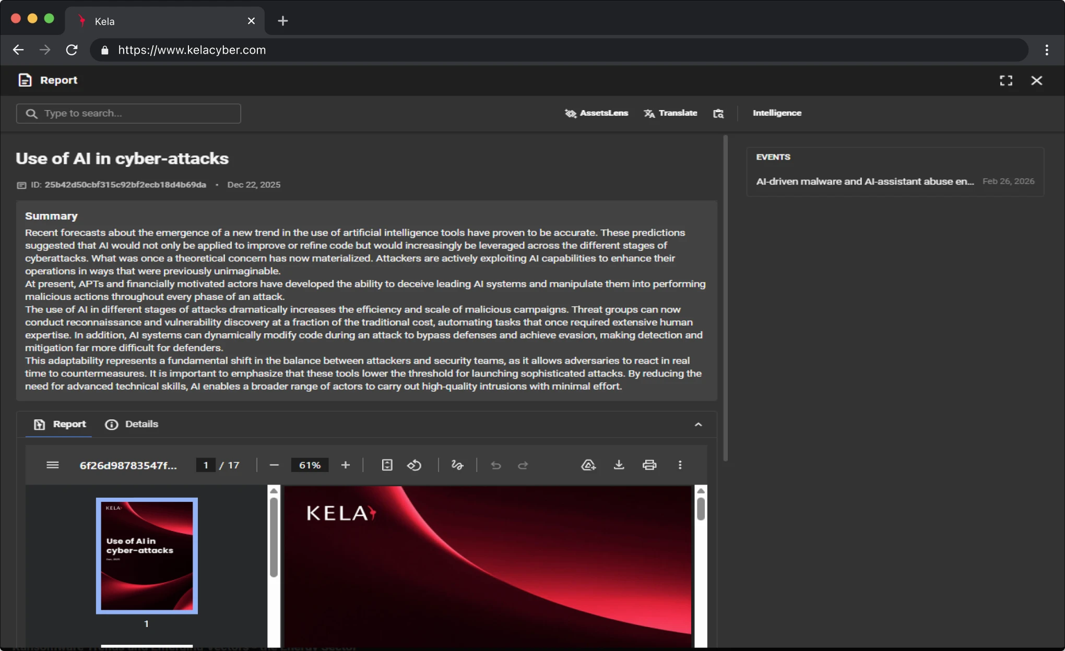Switch to the Report tab
The height and width of the screenshot is (651, 1065).
coord(60,424)
